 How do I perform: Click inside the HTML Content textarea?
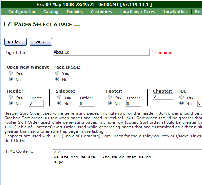pyautogui.click(x=127, y=167)
